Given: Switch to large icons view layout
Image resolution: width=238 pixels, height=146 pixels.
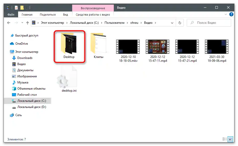Looking at the screenshot, I should 230,139.
